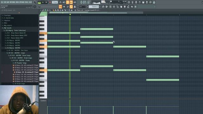Open the plugin picker plug icon

125,7
